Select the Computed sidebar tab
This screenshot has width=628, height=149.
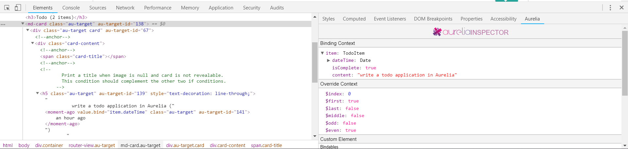pyautogui.click(x=354, y=19)
